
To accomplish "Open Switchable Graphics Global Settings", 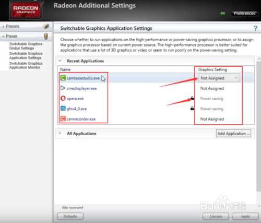I will click(x=26, y=46).
